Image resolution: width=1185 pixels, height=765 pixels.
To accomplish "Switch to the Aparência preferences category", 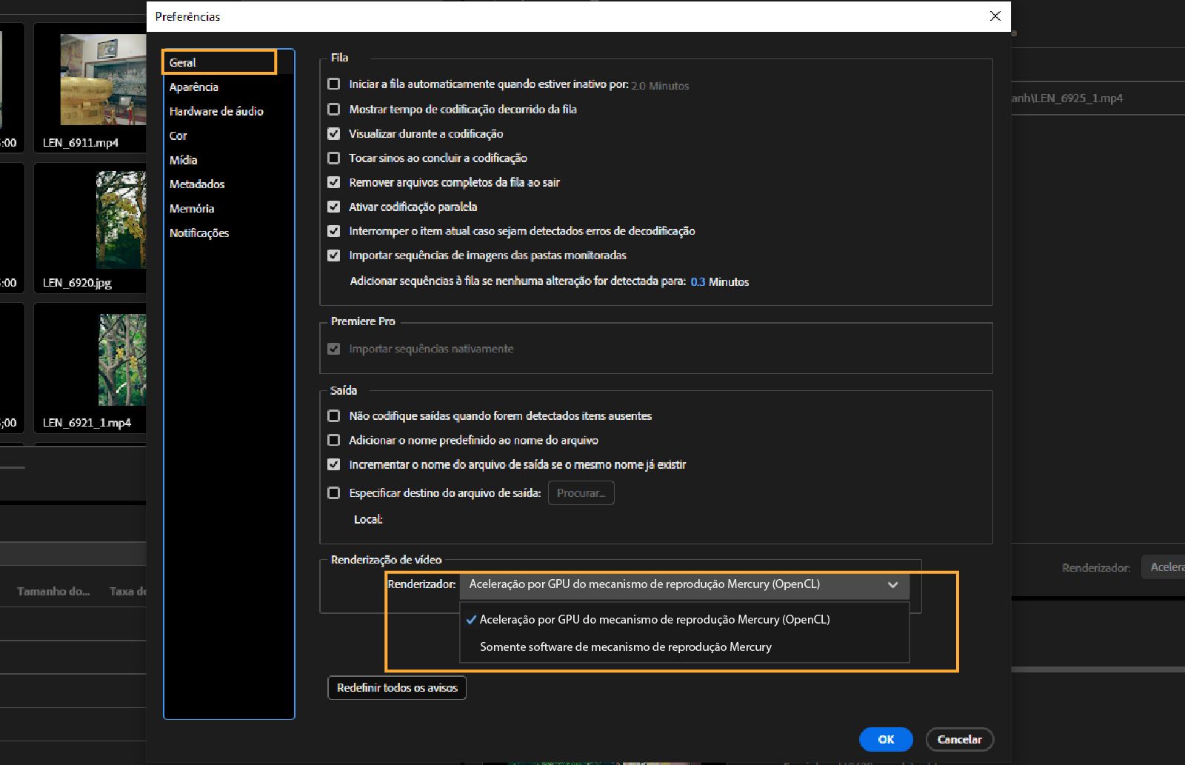I will click(194, 87).
